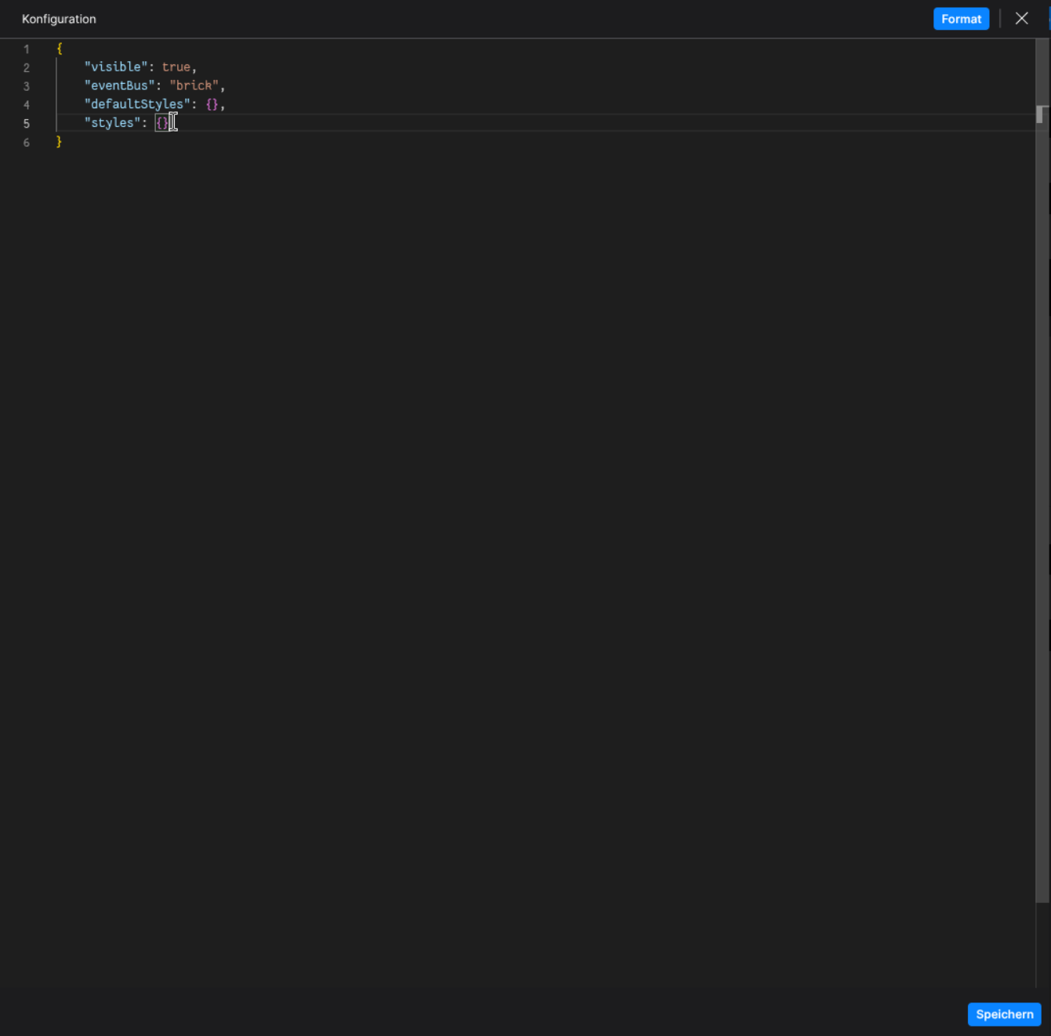The height and width of the screenshot is (1036, 1051).
Task: Click the "visible" key on line 2
Action: [115, 67]
